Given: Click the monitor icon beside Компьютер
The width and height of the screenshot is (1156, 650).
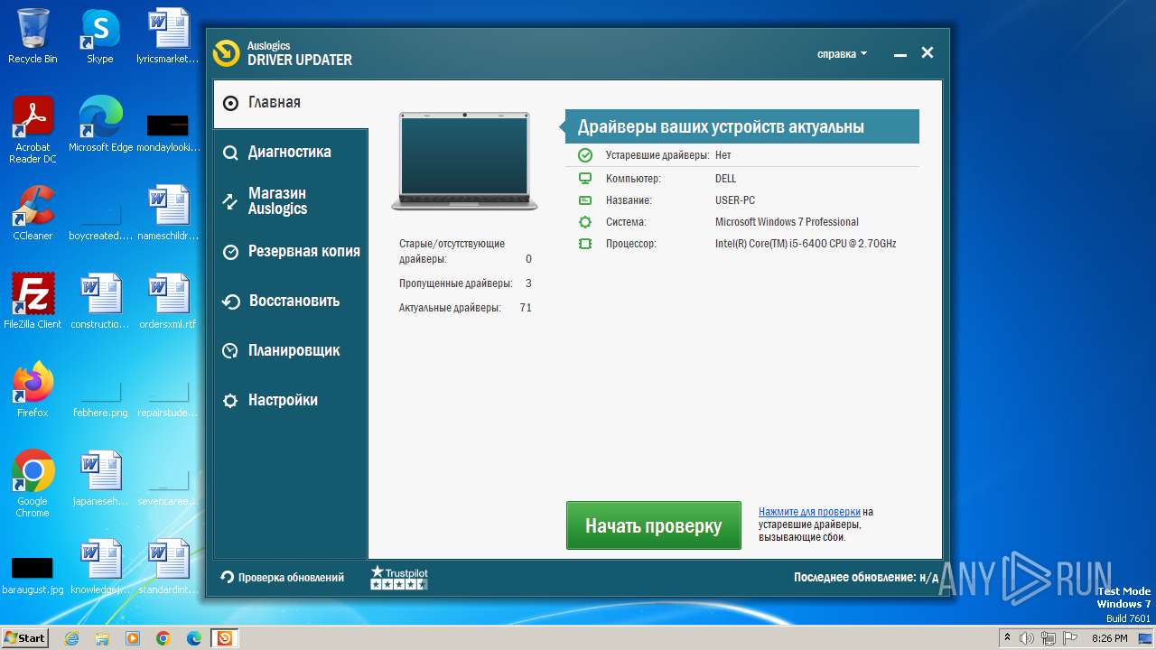Looking at the screenshot, I should (585, 179).
